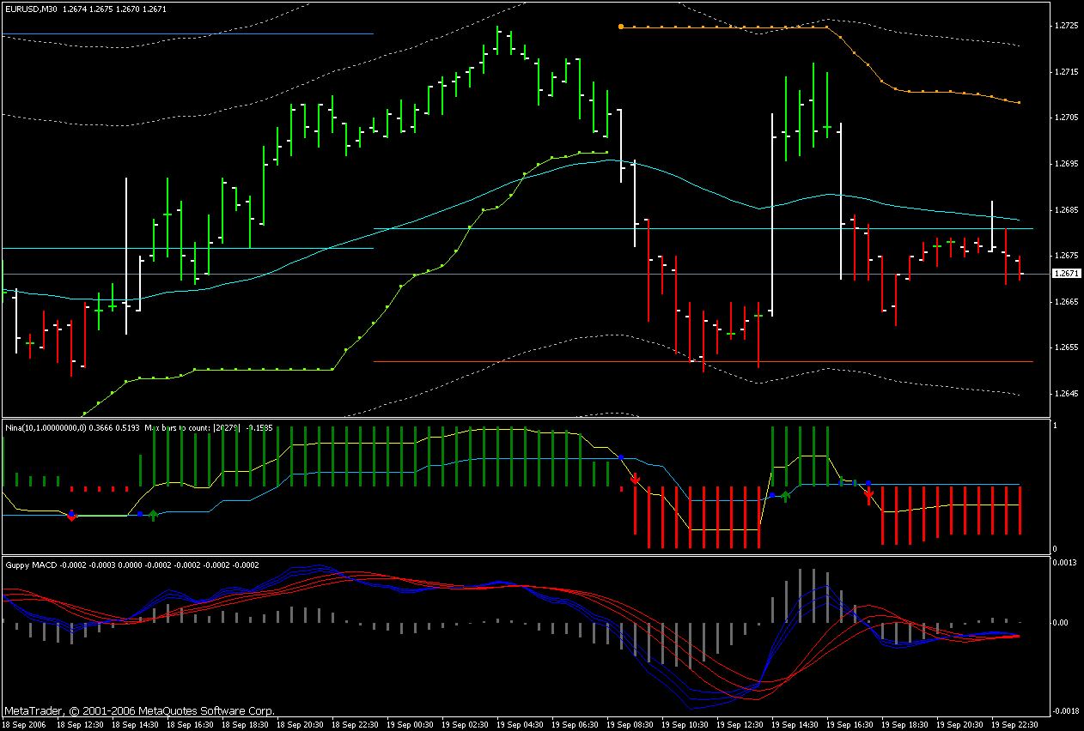Click the red sell arrow near 19 Sep 16:30
The width and height of the screenshot is (1084, 731).
(868, 493)
